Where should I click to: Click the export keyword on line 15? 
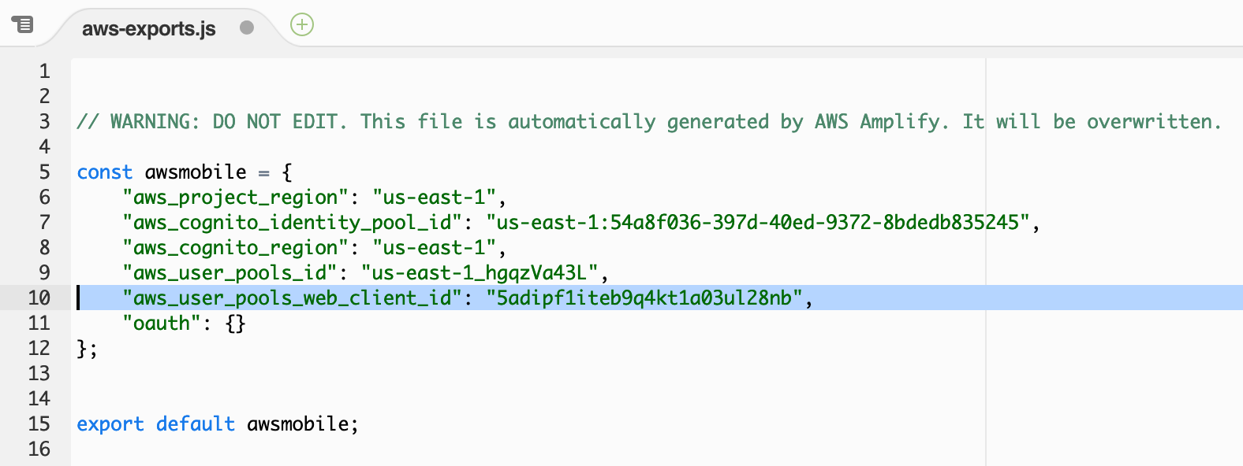pos(110,423)
